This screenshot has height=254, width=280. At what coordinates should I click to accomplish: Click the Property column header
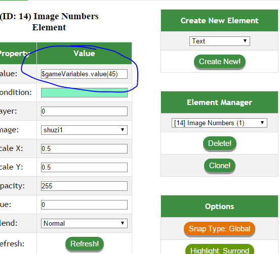(x=18, y=54)
